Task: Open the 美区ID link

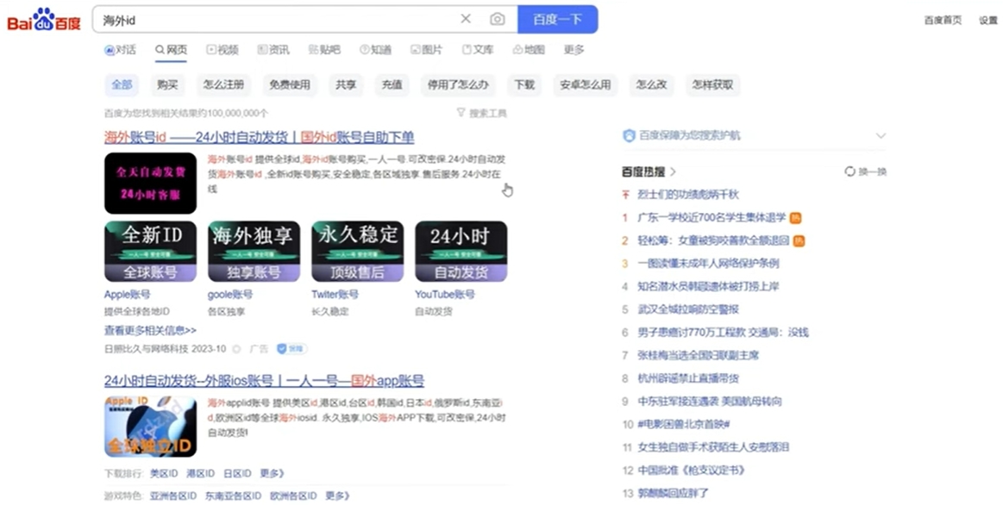Action: pyautogui.click(x=164, y=474)
